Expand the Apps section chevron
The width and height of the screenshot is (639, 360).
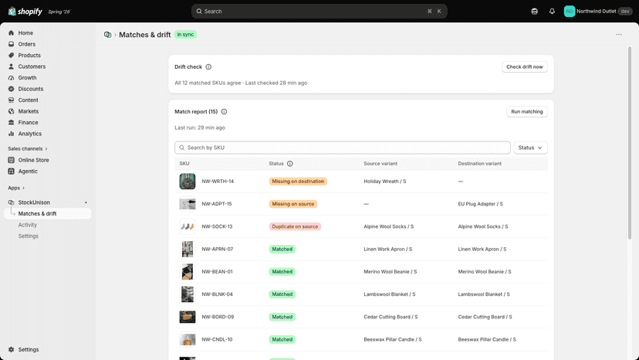[x=23, y=188]
